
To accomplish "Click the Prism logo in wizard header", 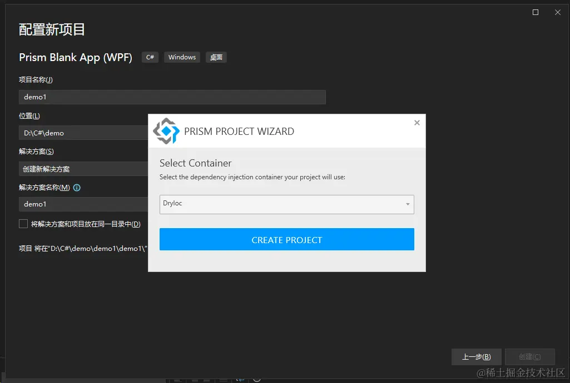I will tap(166, 131).
